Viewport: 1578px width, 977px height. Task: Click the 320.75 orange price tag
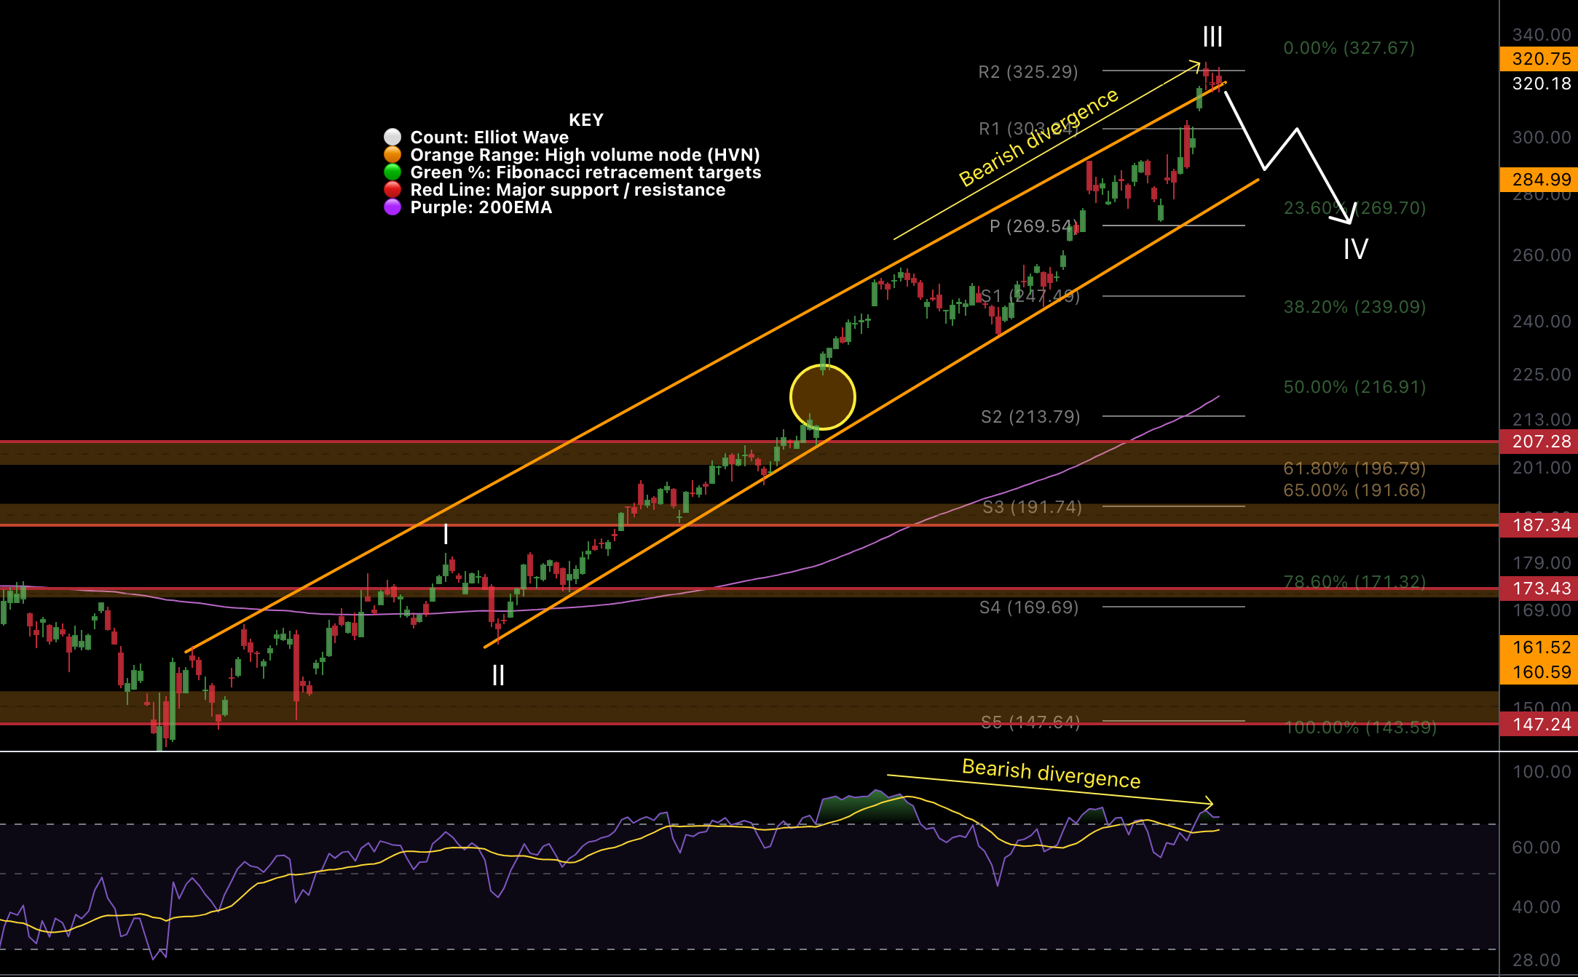pyautogui.click(x=1540, y=59)
